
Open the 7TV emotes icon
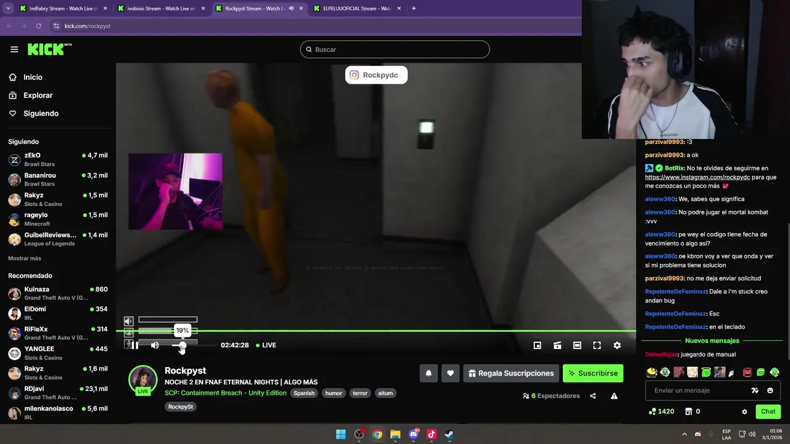(x=755, y=390)
